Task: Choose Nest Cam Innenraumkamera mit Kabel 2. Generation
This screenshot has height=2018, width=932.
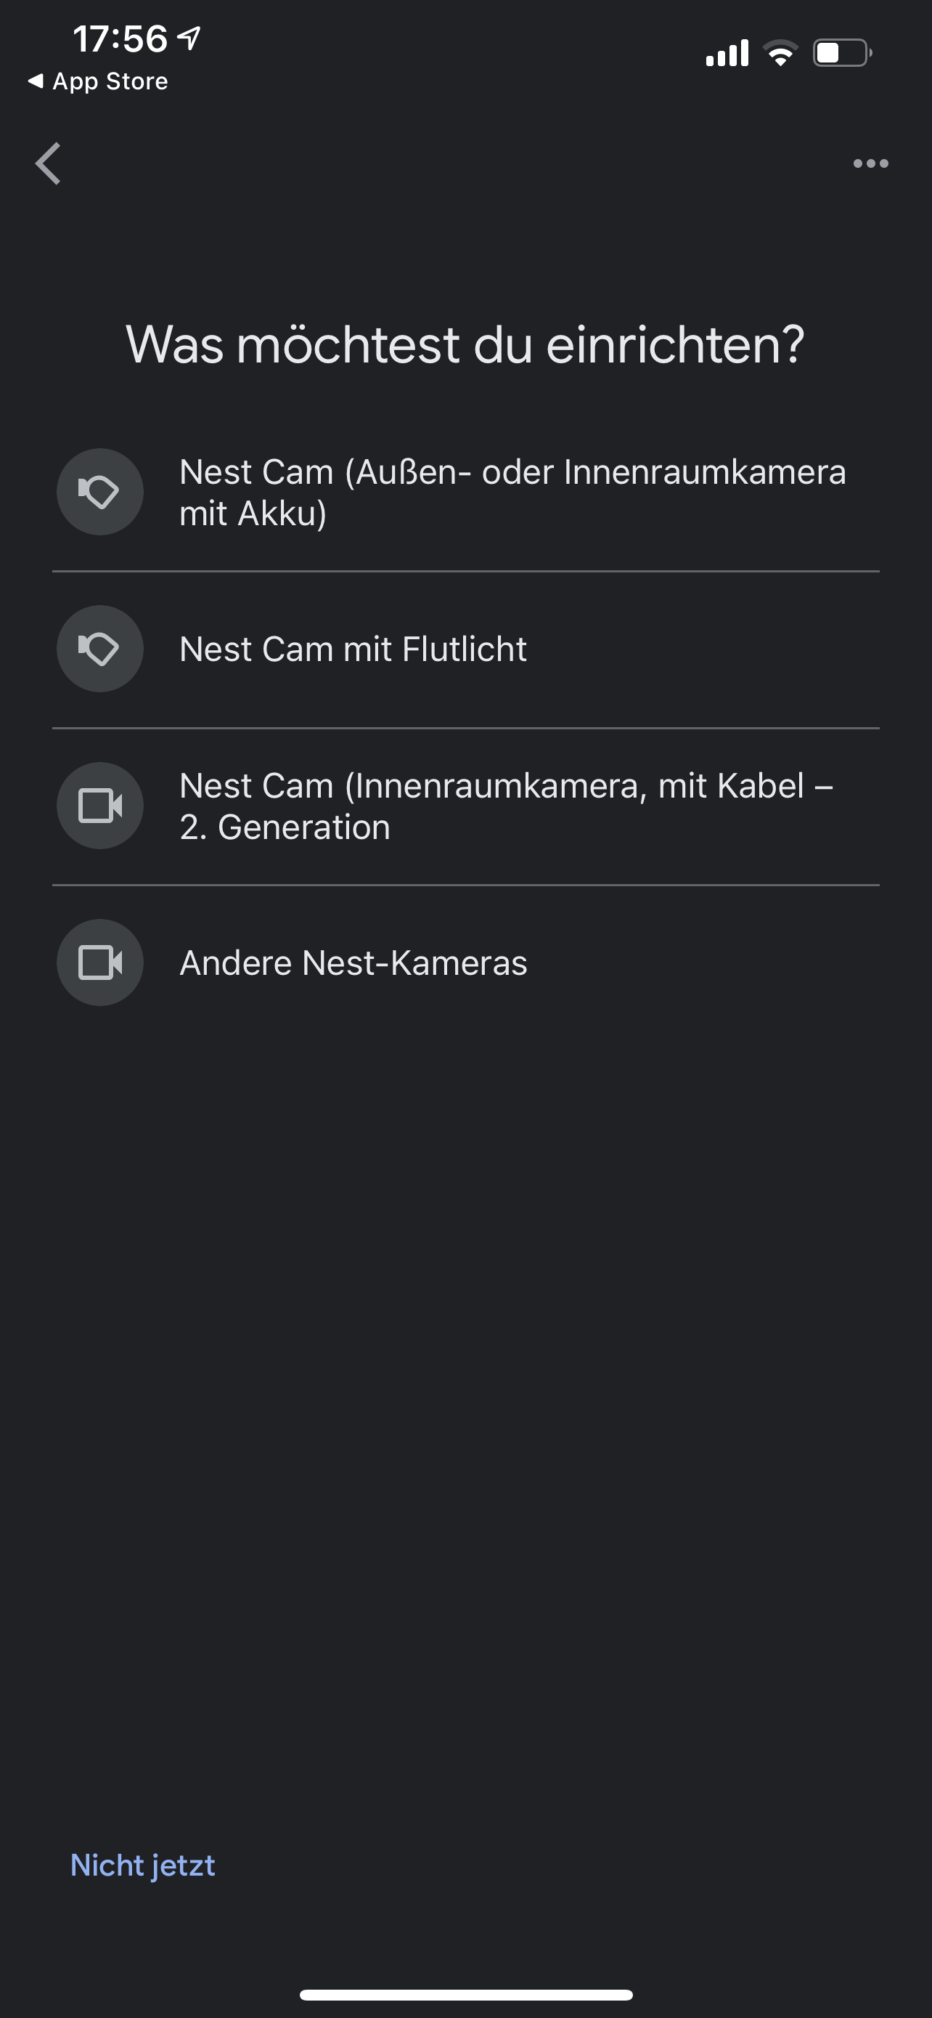Action: coord(505,806)
